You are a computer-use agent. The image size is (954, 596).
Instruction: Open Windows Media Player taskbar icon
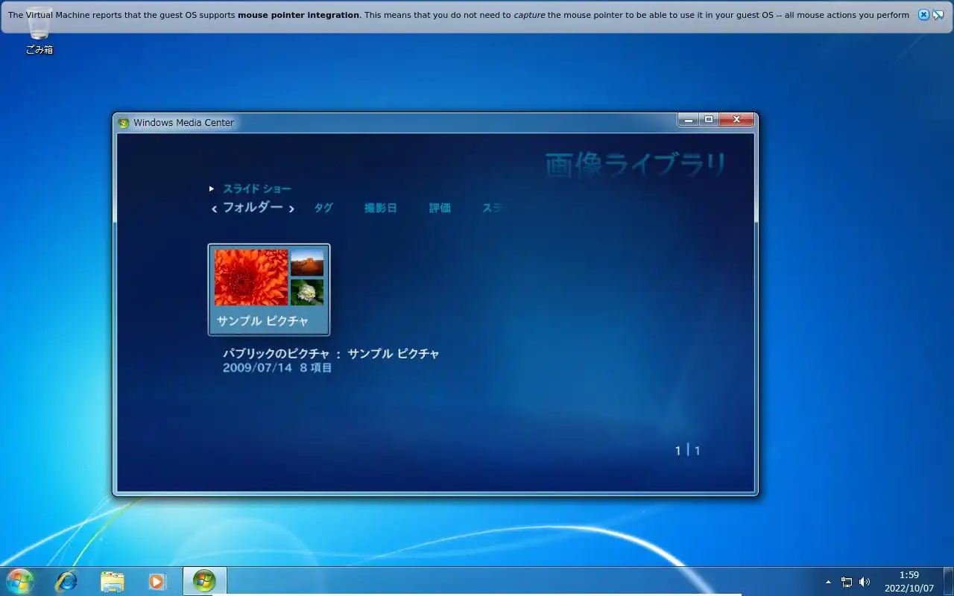click(x=157, y=581)
